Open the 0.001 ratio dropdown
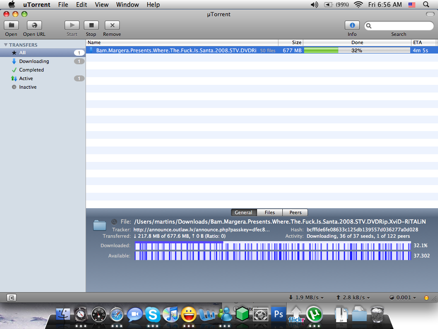The width and height of the screenshot is (438, 329). (x=403, y=298)
